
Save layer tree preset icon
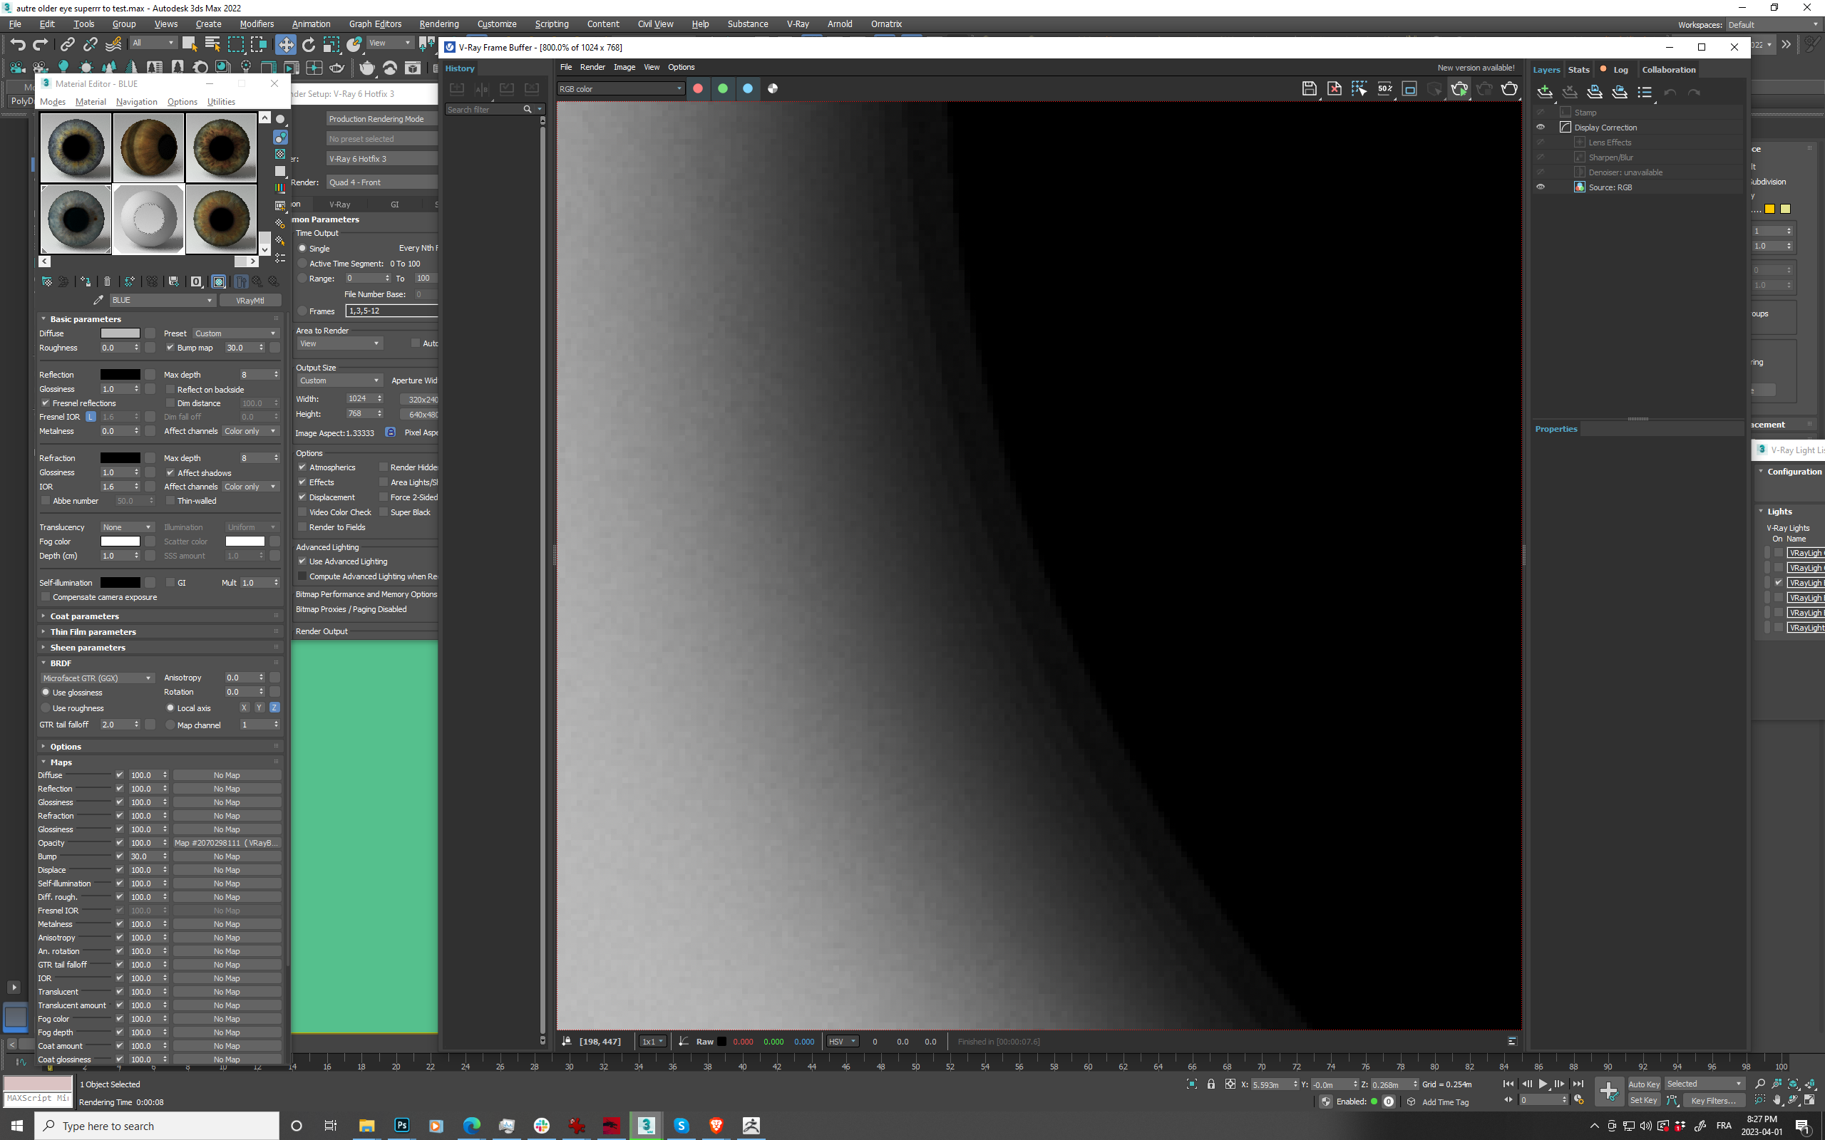click(x=1594, y=92)
